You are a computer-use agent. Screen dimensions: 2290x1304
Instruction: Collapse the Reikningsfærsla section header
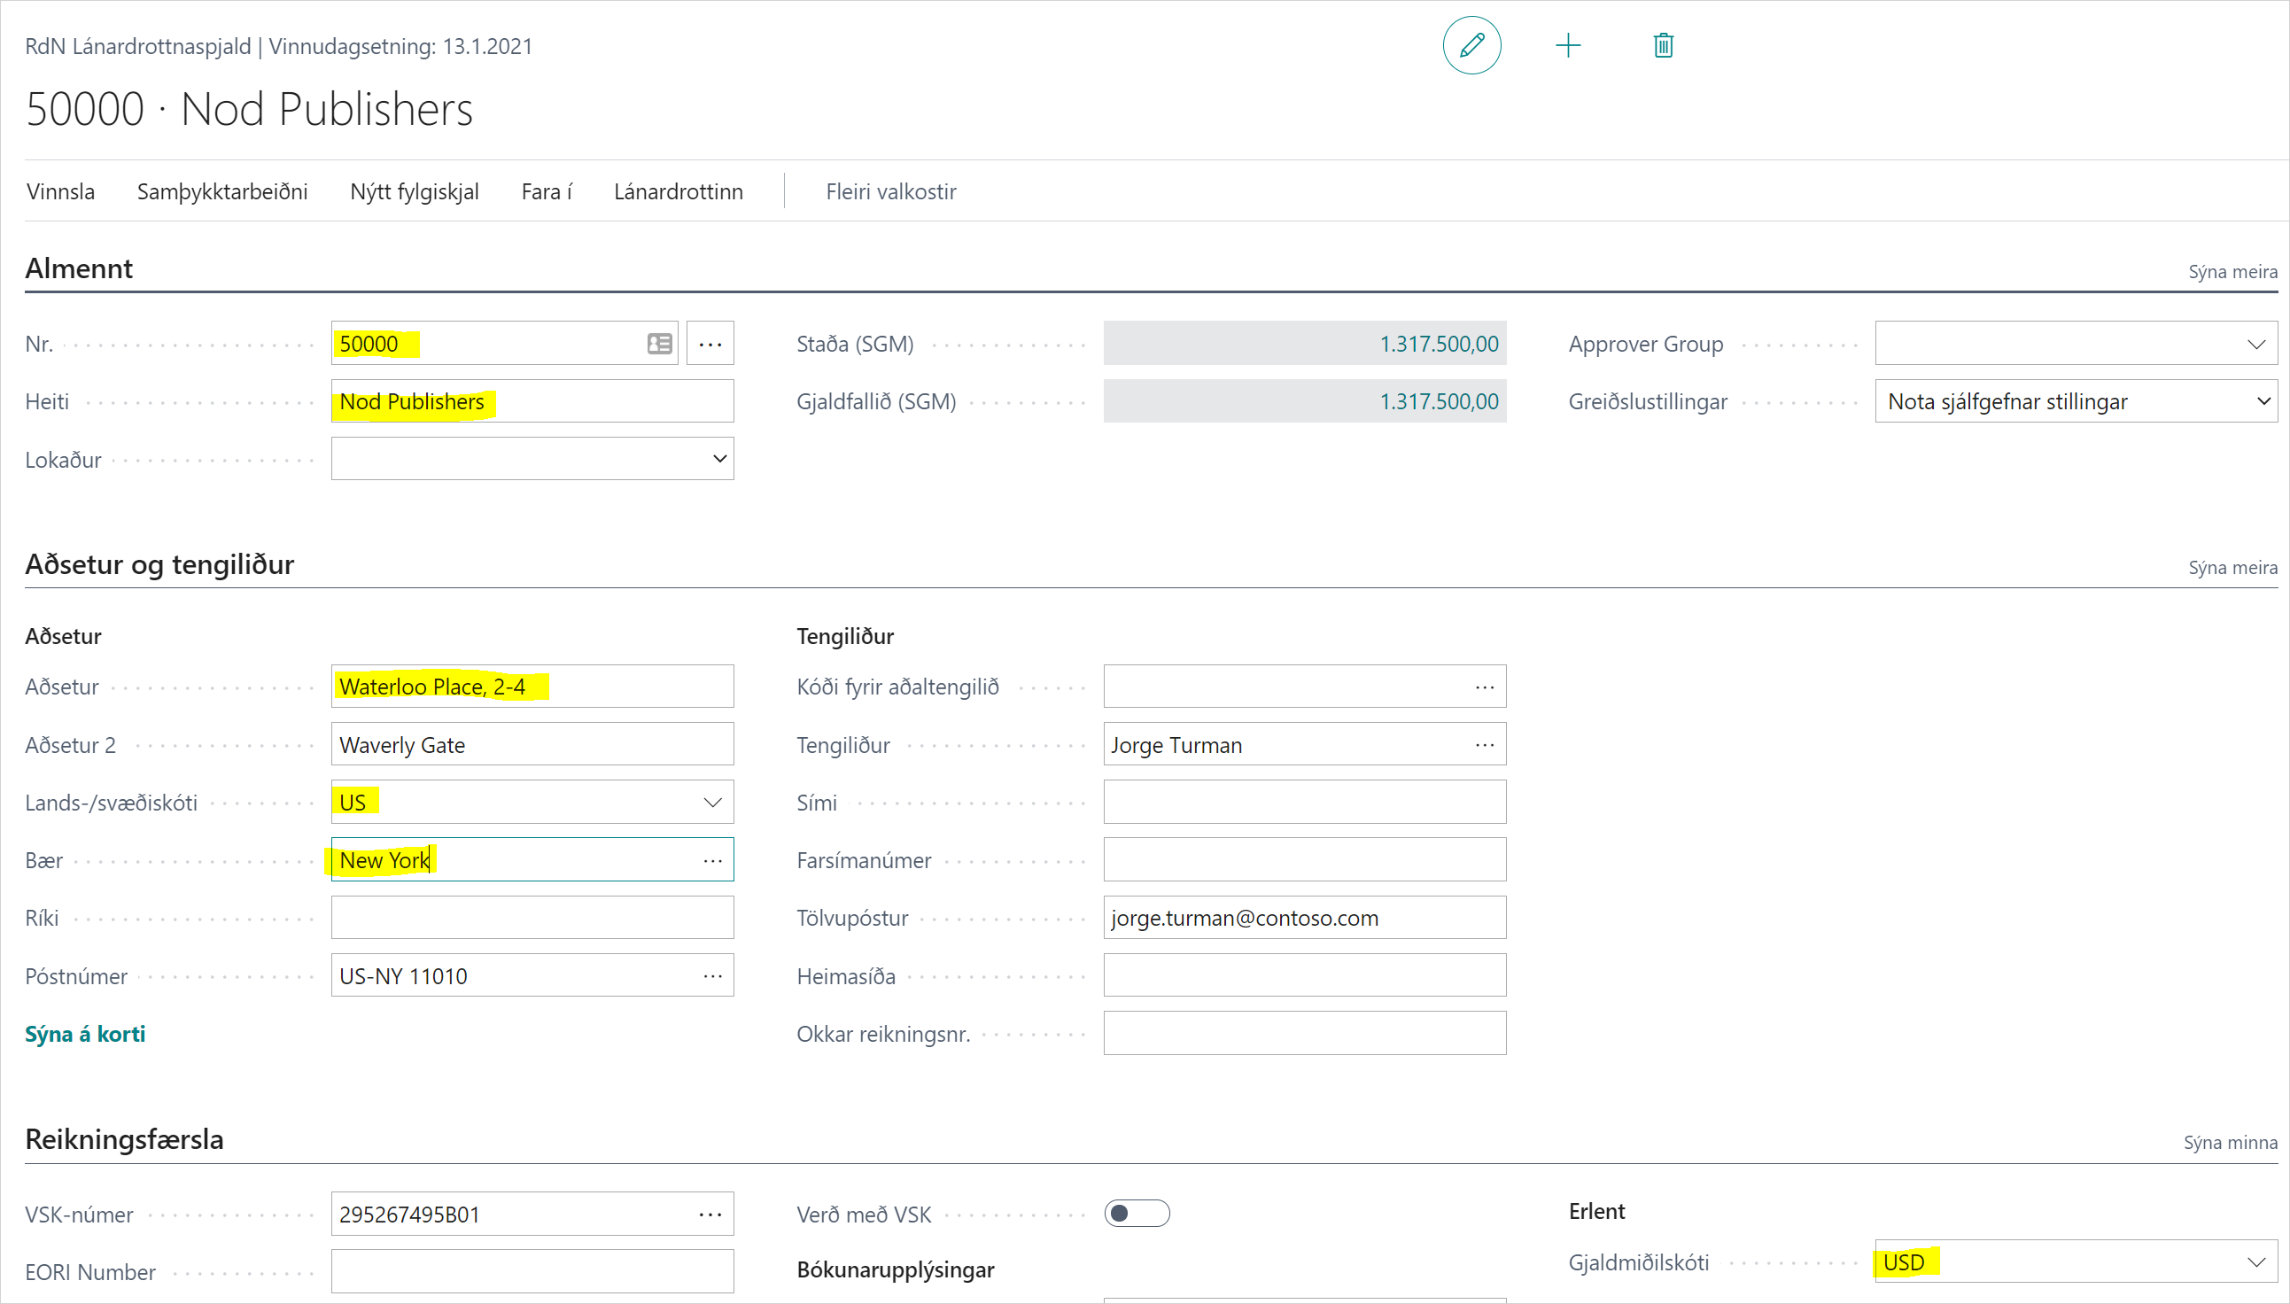(125, 1139)
